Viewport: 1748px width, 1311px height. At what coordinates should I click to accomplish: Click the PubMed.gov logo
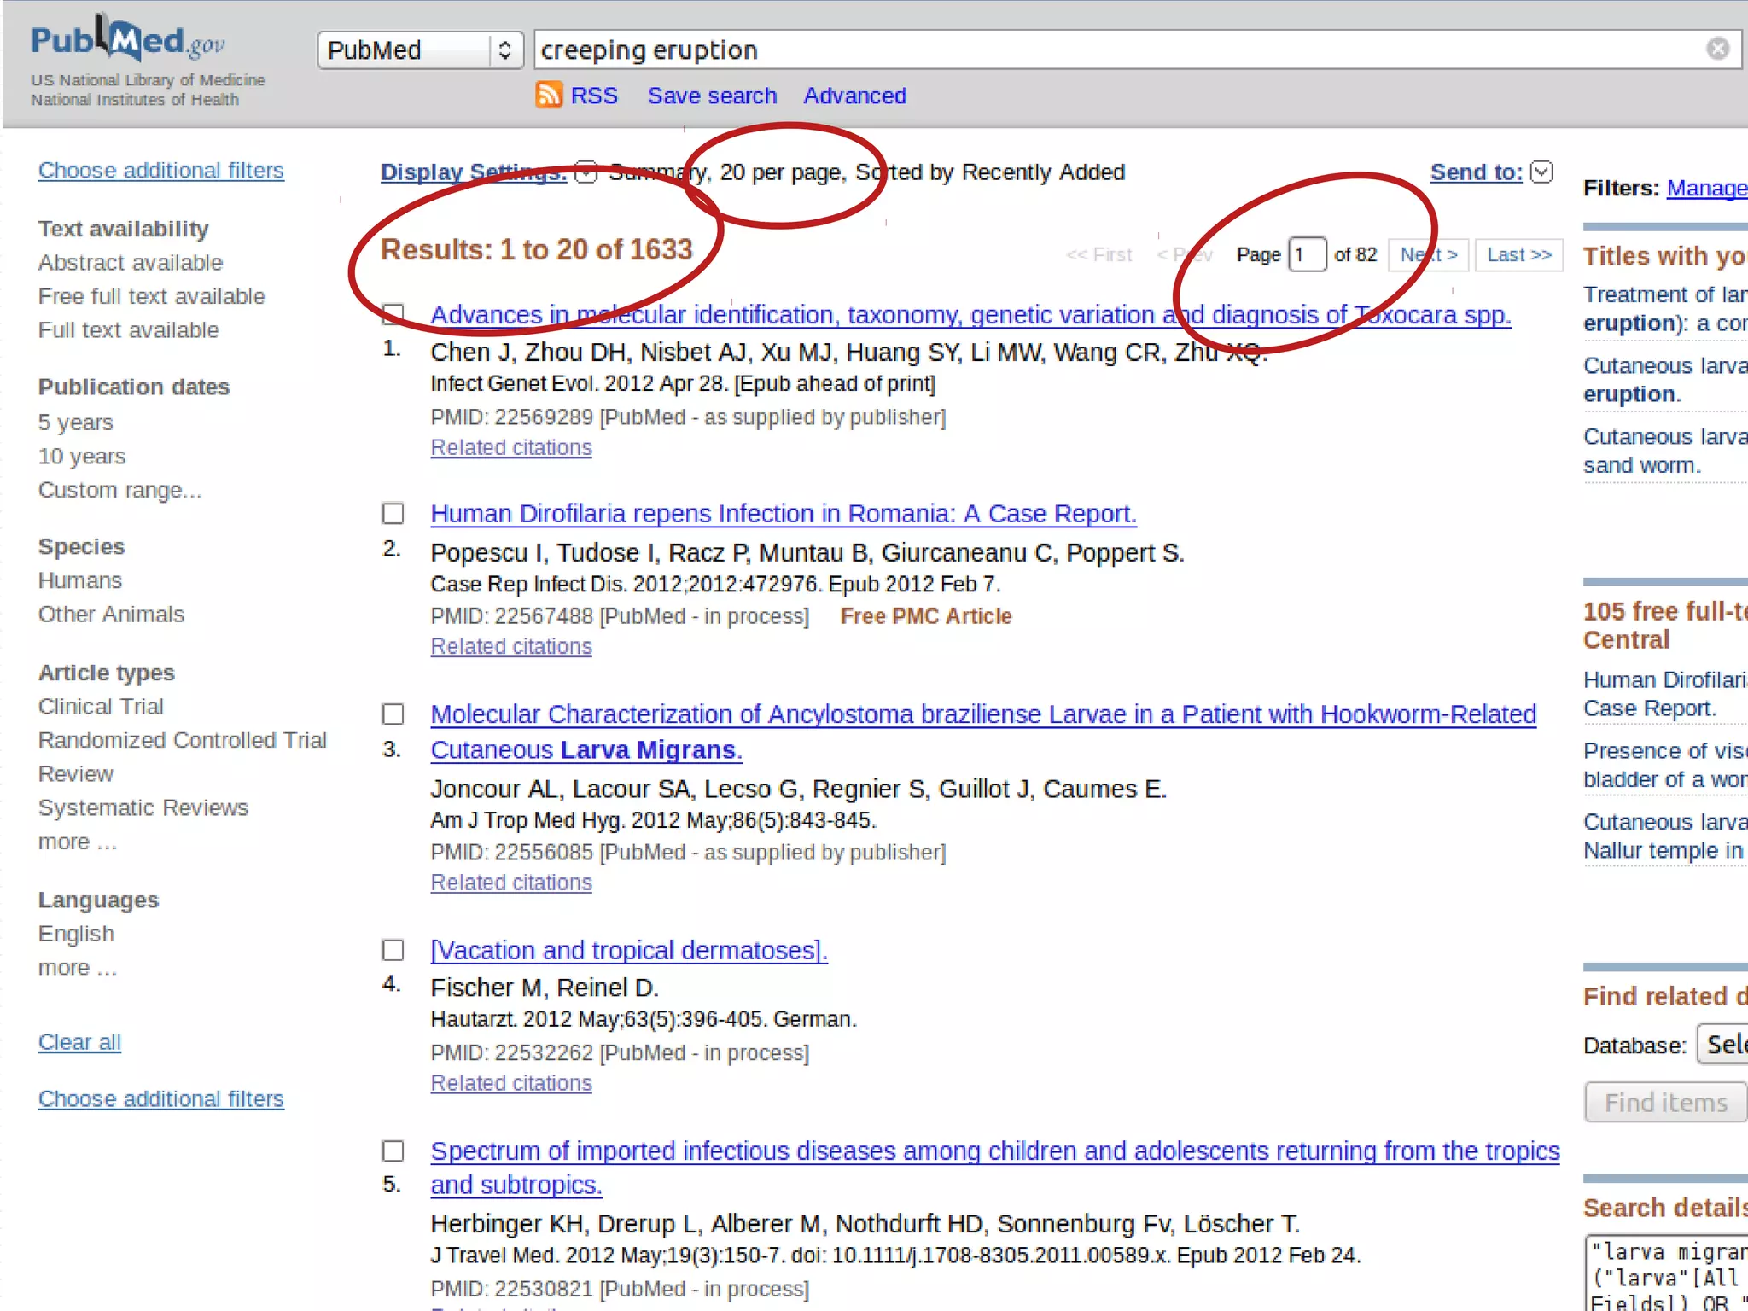tap(128, 39)
